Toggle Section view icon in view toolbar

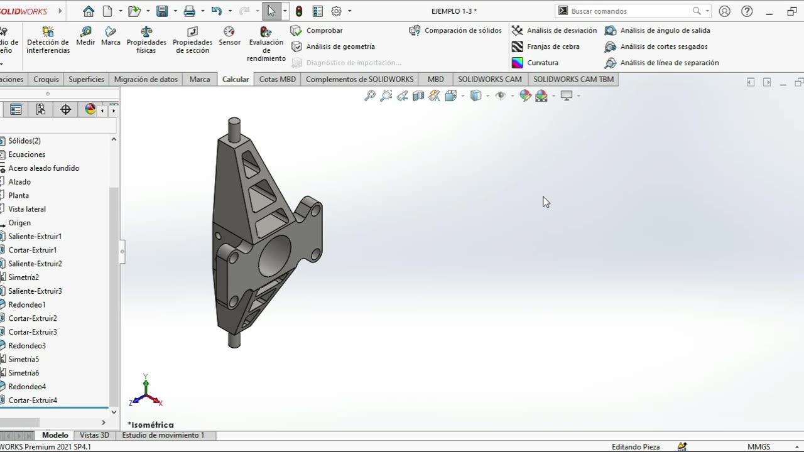tap(418, 95)
